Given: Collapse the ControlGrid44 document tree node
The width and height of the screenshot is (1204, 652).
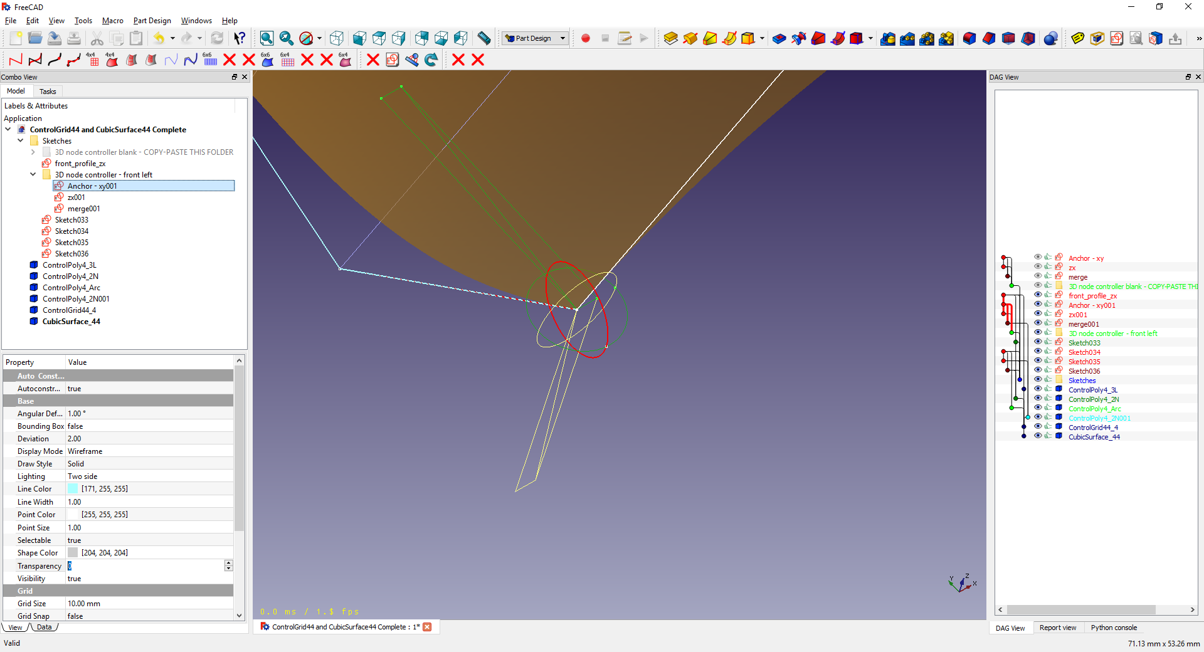Looking at the screenshot, I should click(8, 130).
